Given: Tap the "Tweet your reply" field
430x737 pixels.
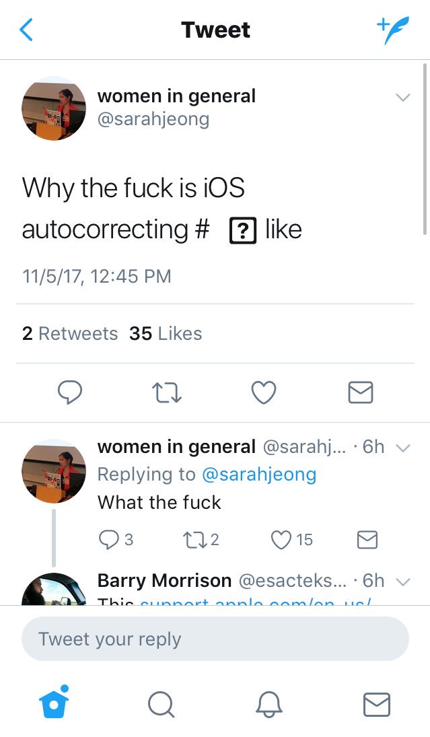Looking at the screenshot, I should click(x=215, y=639).
